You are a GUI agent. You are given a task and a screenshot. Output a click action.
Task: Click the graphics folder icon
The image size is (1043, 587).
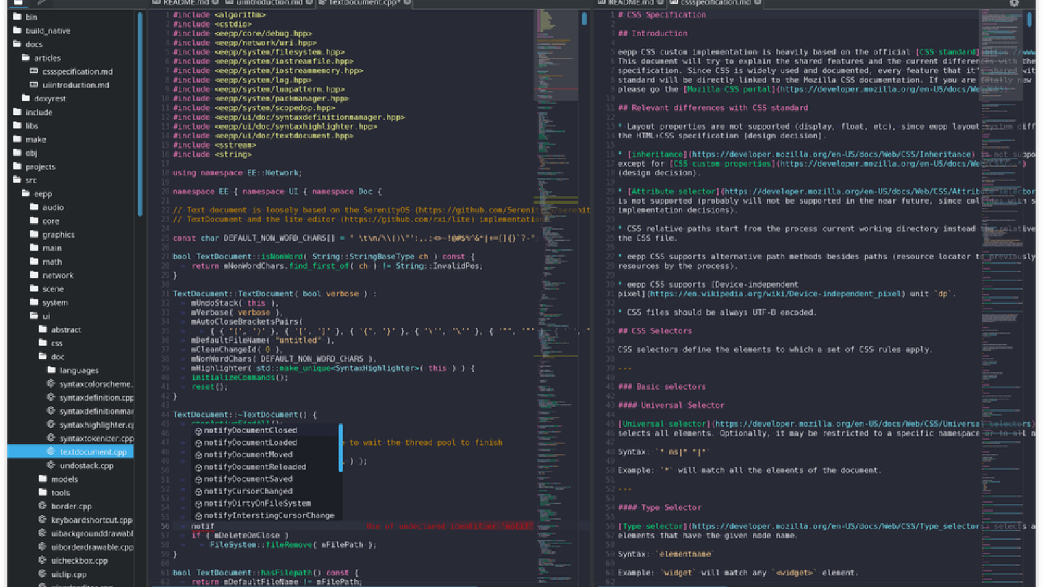pos(34,234)
